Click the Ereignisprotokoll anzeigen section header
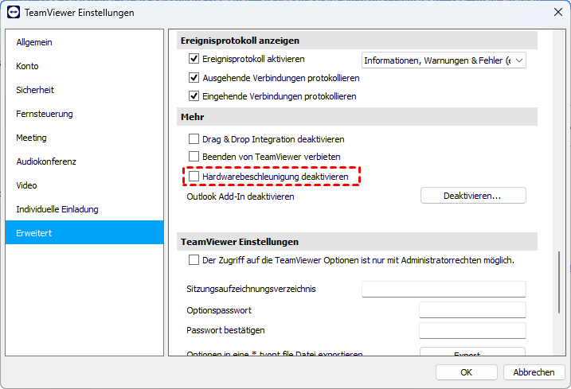Image resolution: width=571 pixels, height=389 pixels. [357, 41]
